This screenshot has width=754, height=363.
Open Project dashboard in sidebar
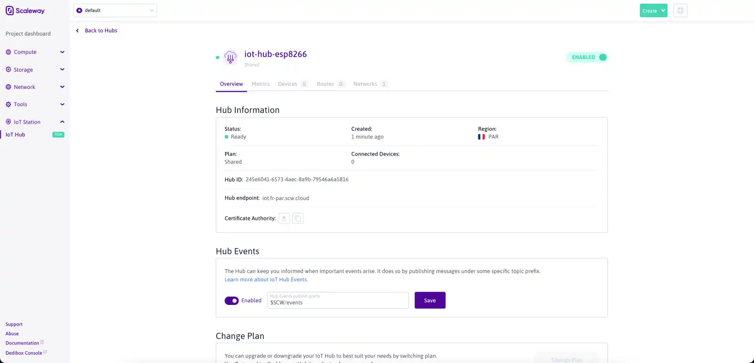(x=28, y=34)
